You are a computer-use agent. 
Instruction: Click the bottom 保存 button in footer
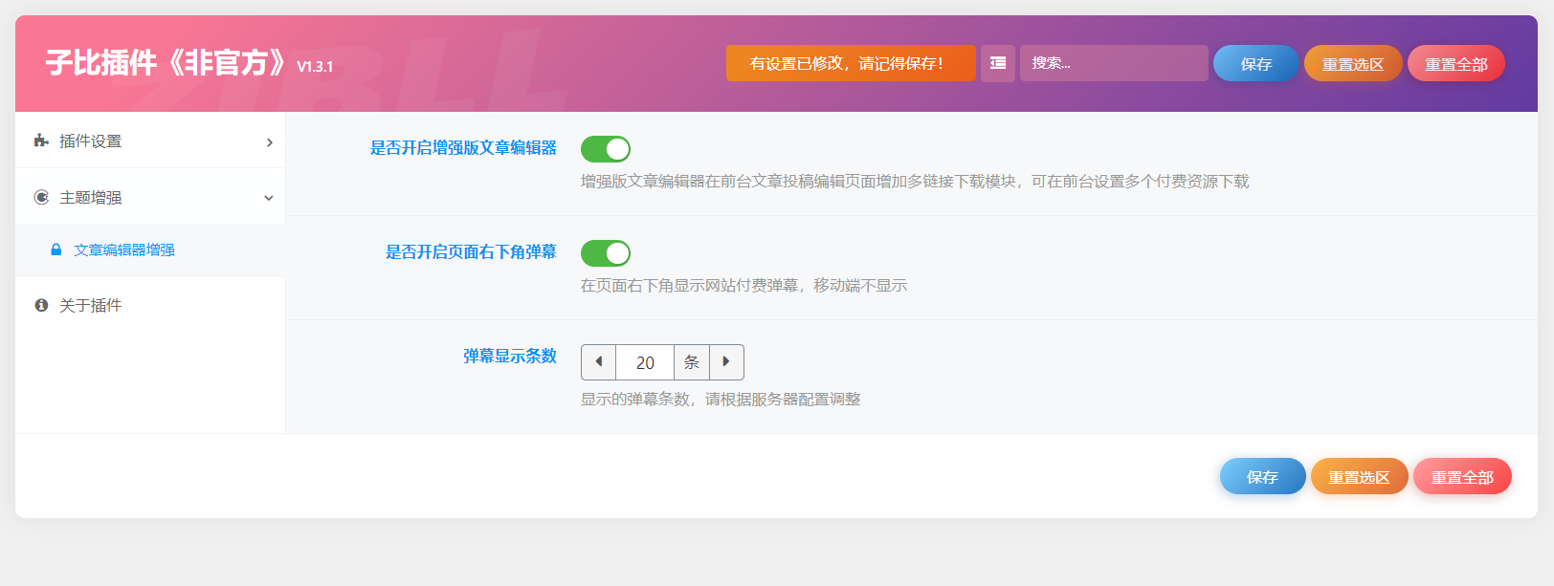pyautogui.click(x=1262, y=476)
